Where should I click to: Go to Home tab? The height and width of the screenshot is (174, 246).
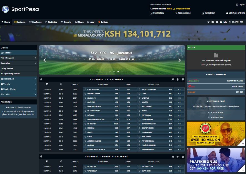tap(6, 22)
